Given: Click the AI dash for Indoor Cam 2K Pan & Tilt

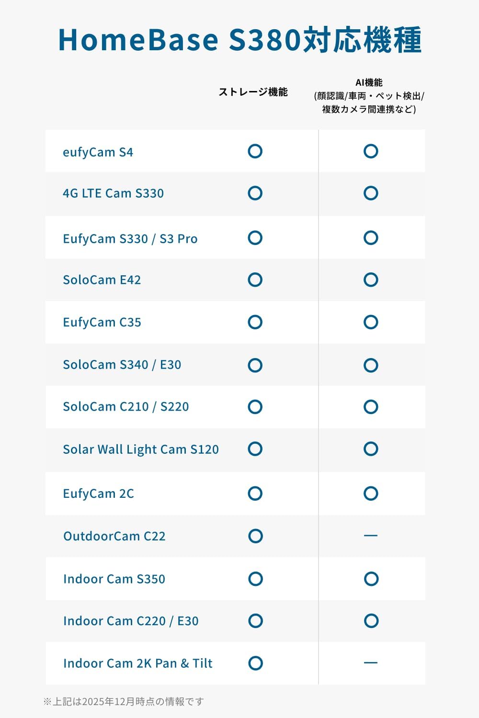Looking at the screenshot, I should tap(371, 663).
